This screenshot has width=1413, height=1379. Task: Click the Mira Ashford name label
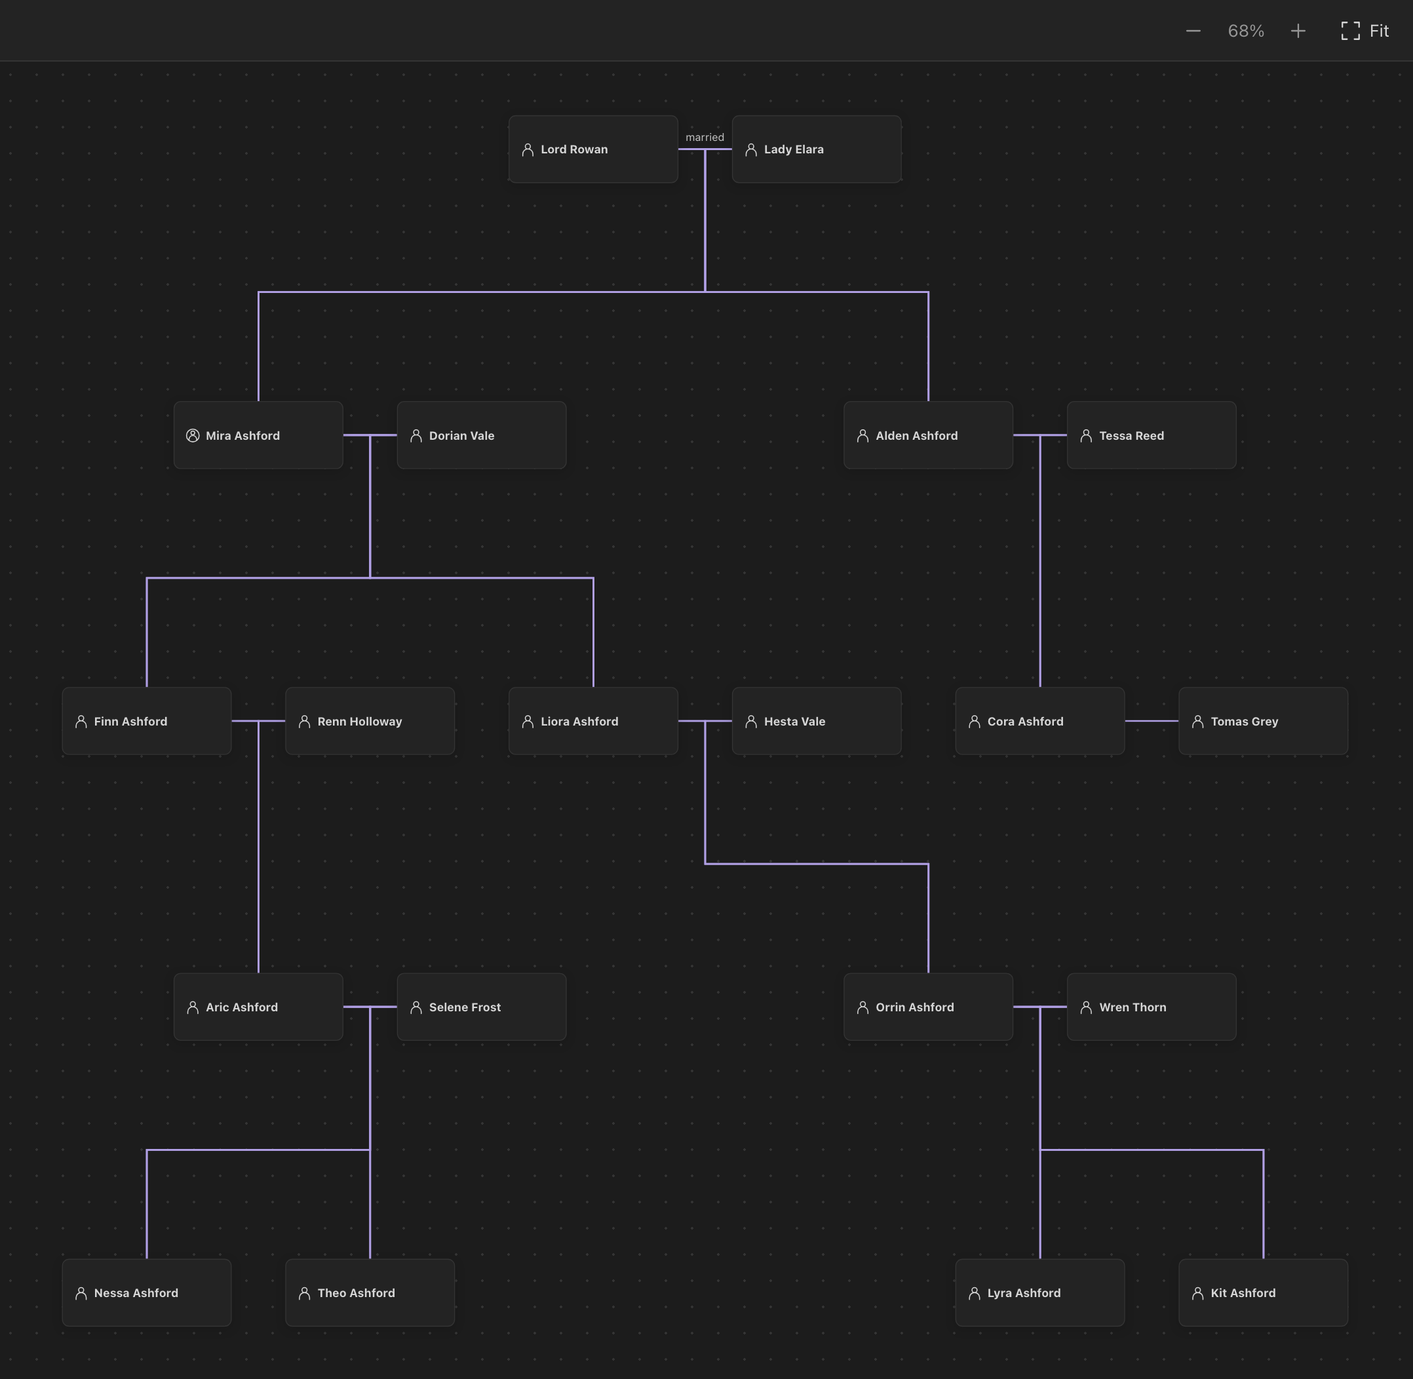point(242,435)
